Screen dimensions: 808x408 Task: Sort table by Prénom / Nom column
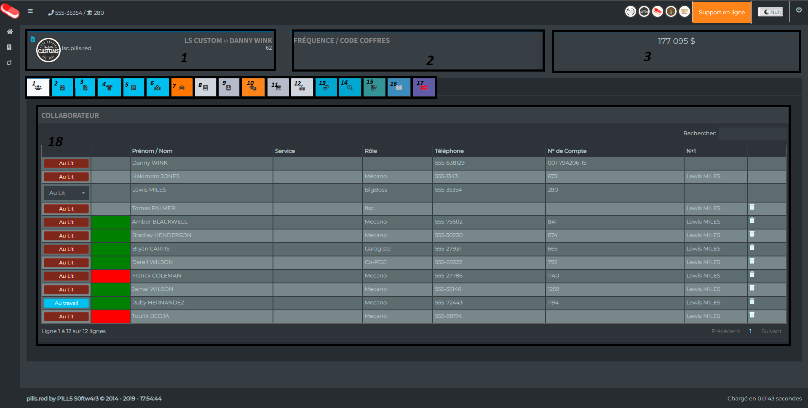[201, 151]
